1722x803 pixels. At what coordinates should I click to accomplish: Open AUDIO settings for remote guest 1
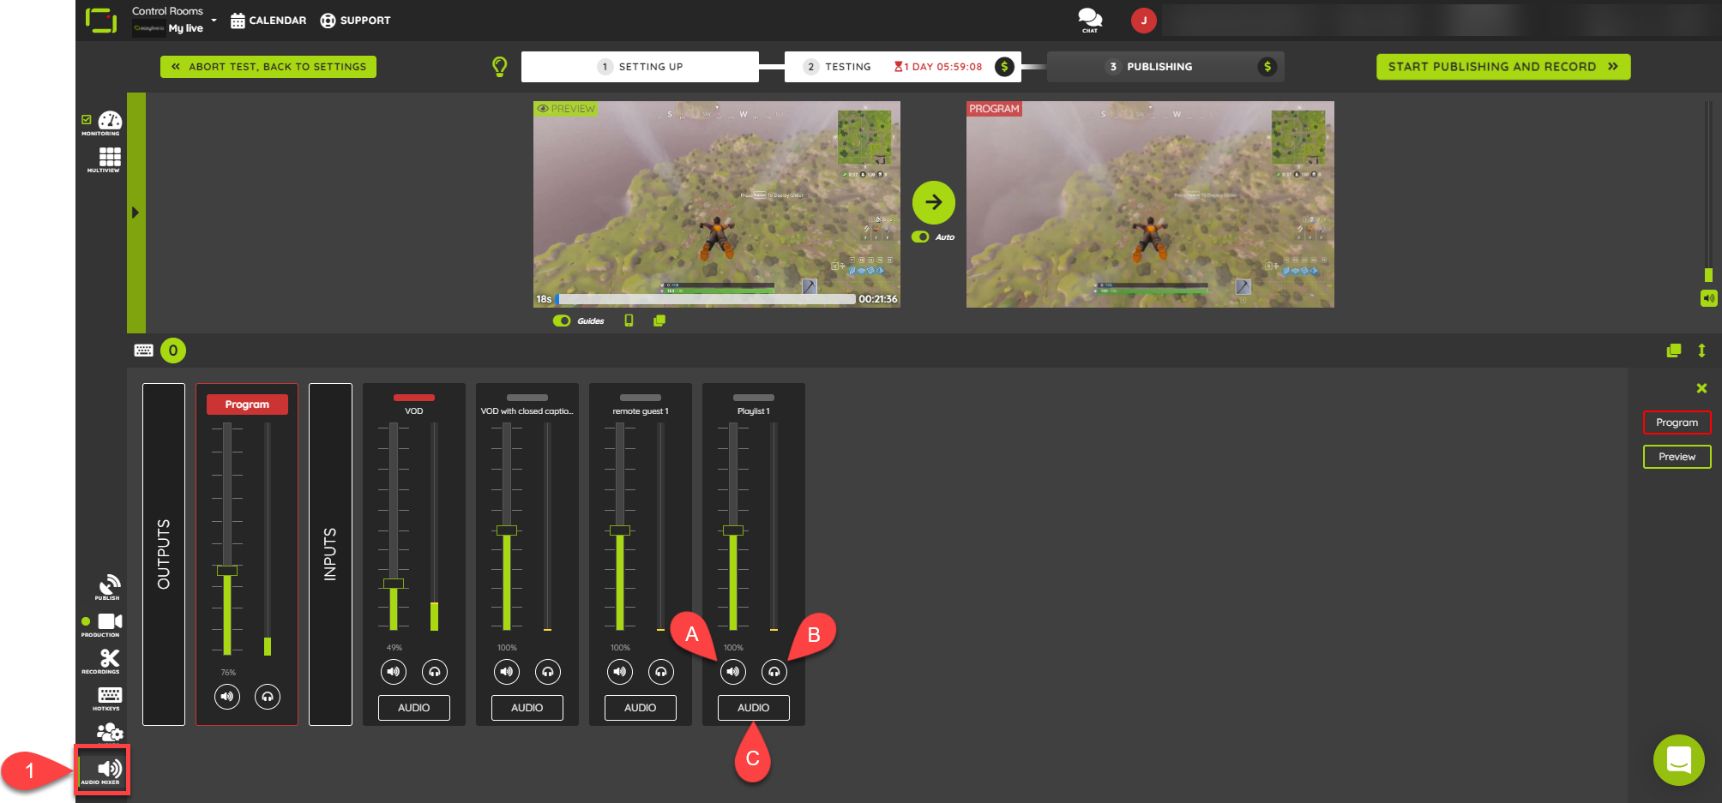[641, 708]
